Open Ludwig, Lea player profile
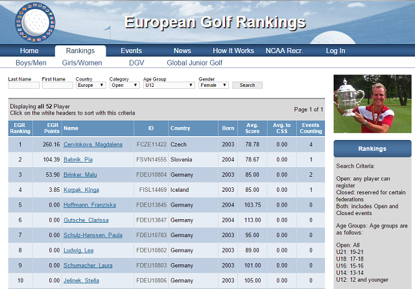 [78, 250]
